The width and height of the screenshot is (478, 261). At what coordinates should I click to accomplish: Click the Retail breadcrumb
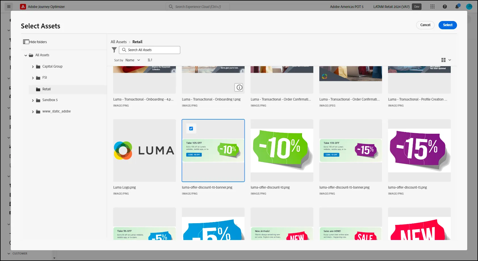point(137,42)
